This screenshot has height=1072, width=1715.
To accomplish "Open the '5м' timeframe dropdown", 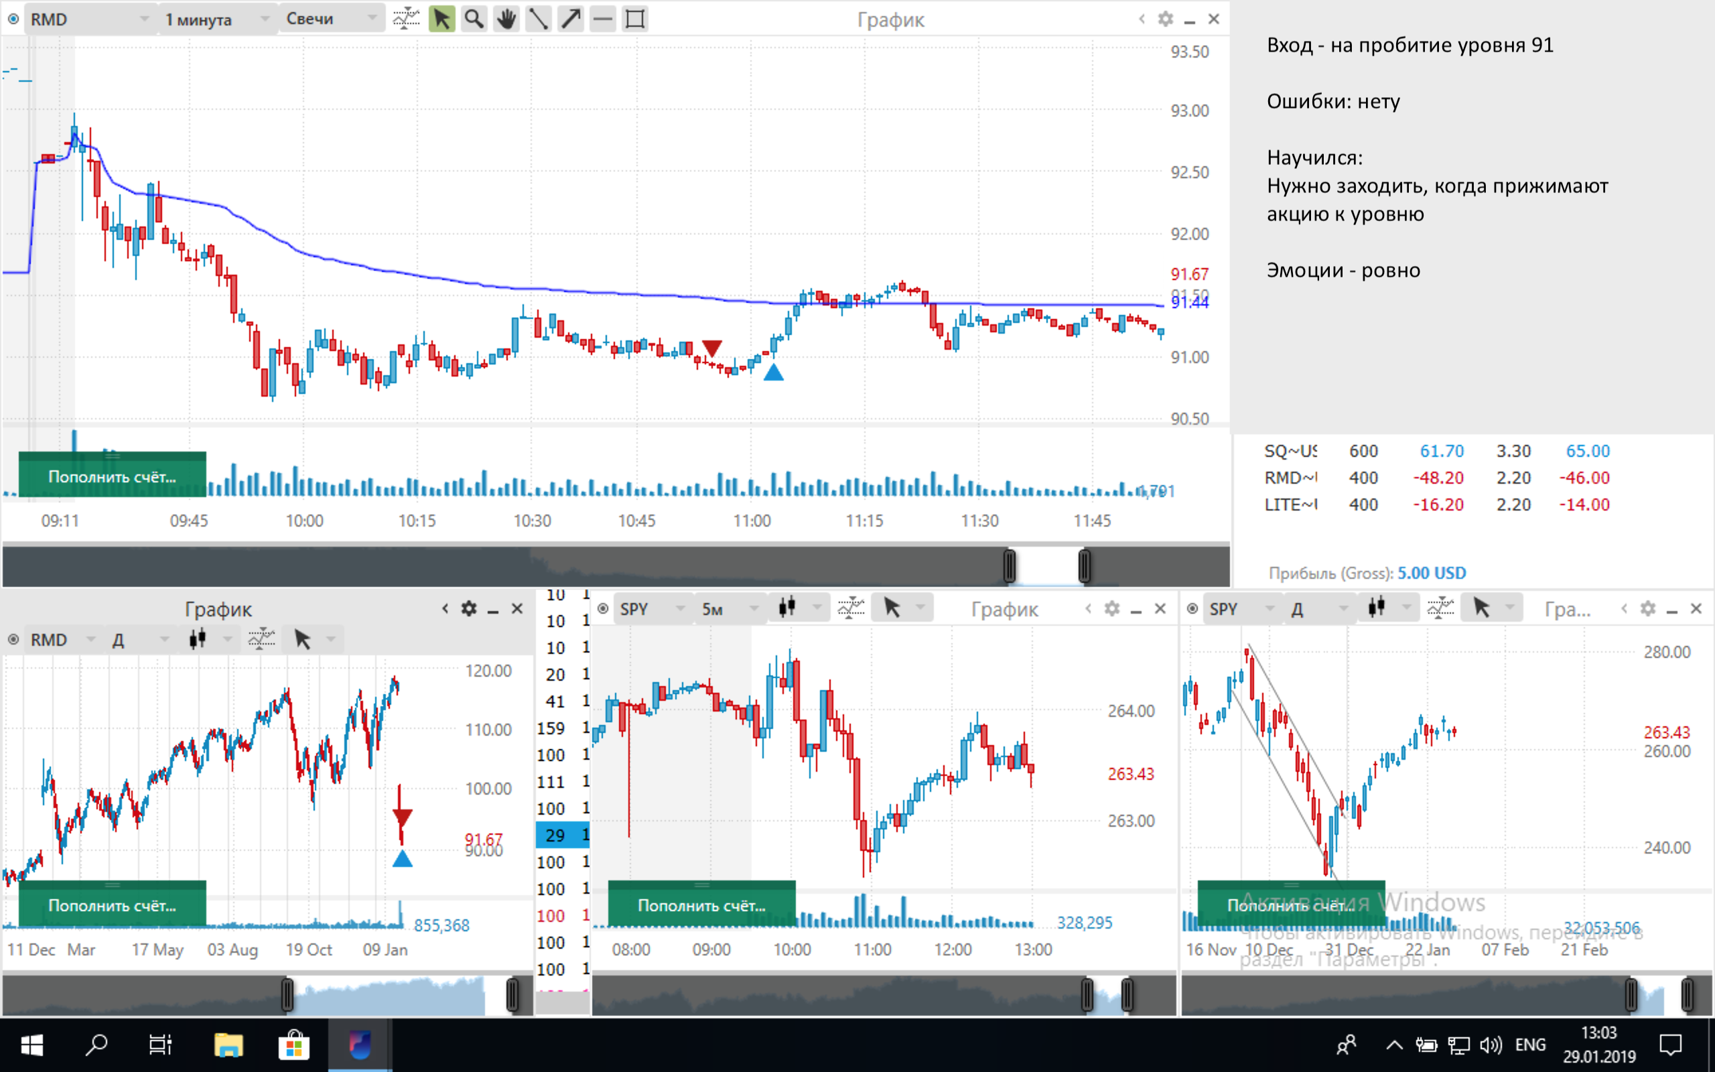I will [x=730, y=608].
